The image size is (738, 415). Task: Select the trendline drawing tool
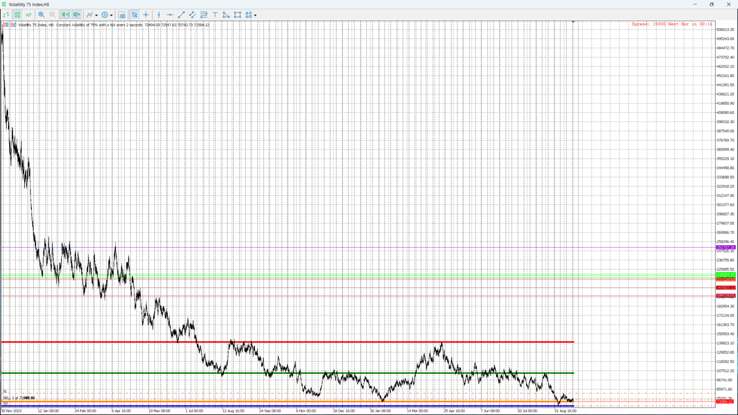point(181,15)
